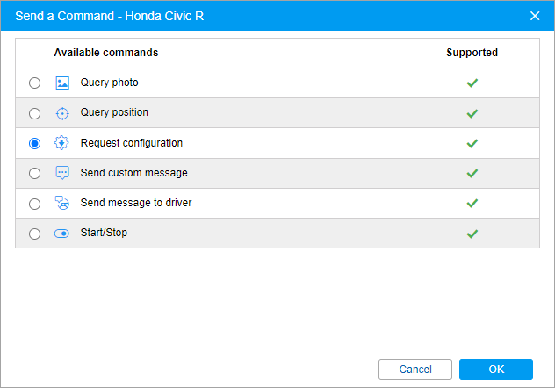Click the Start/Stop switch icon
The image size is (555, 388).
(61, 234)
